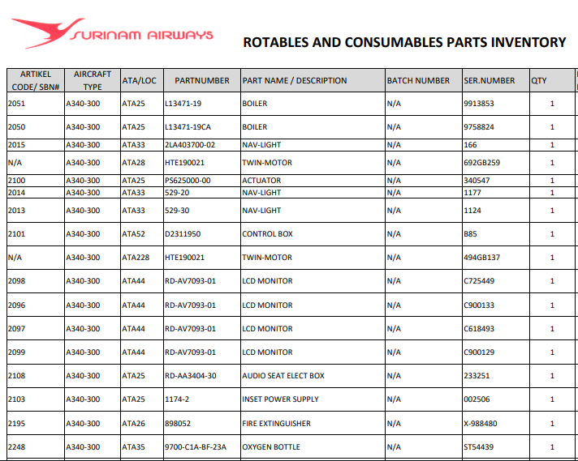Click artikel code 2051 cell
The width and height of the screenshot is (578, 461).
point(18,104)
